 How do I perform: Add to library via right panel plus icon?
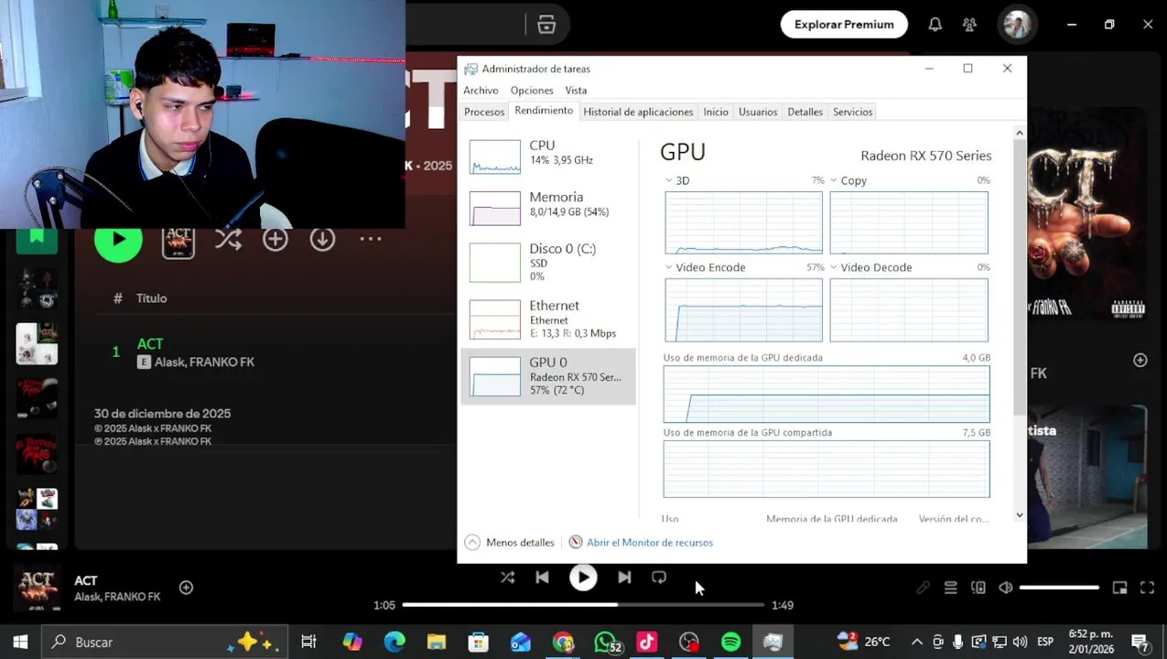(x=1140, y=361)
